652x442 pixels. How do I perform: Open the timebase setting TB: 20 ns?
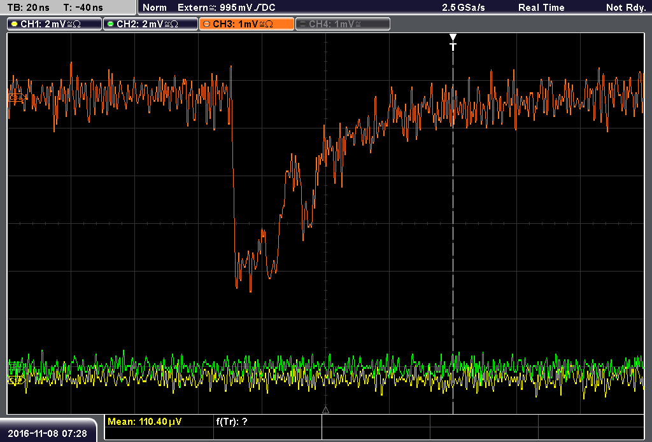coord(28,8)
